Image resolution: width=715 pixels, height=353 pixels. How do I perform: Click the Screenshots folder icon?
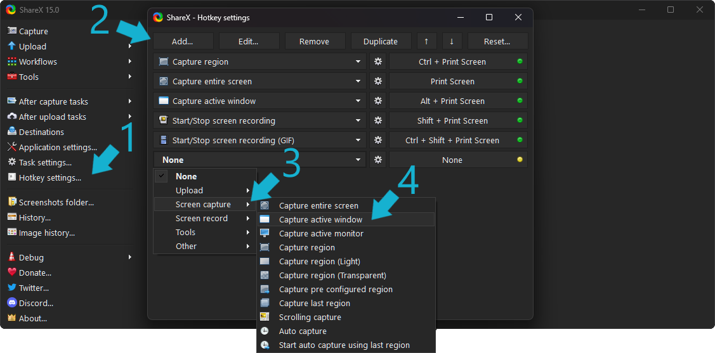[x=12, y=202]
